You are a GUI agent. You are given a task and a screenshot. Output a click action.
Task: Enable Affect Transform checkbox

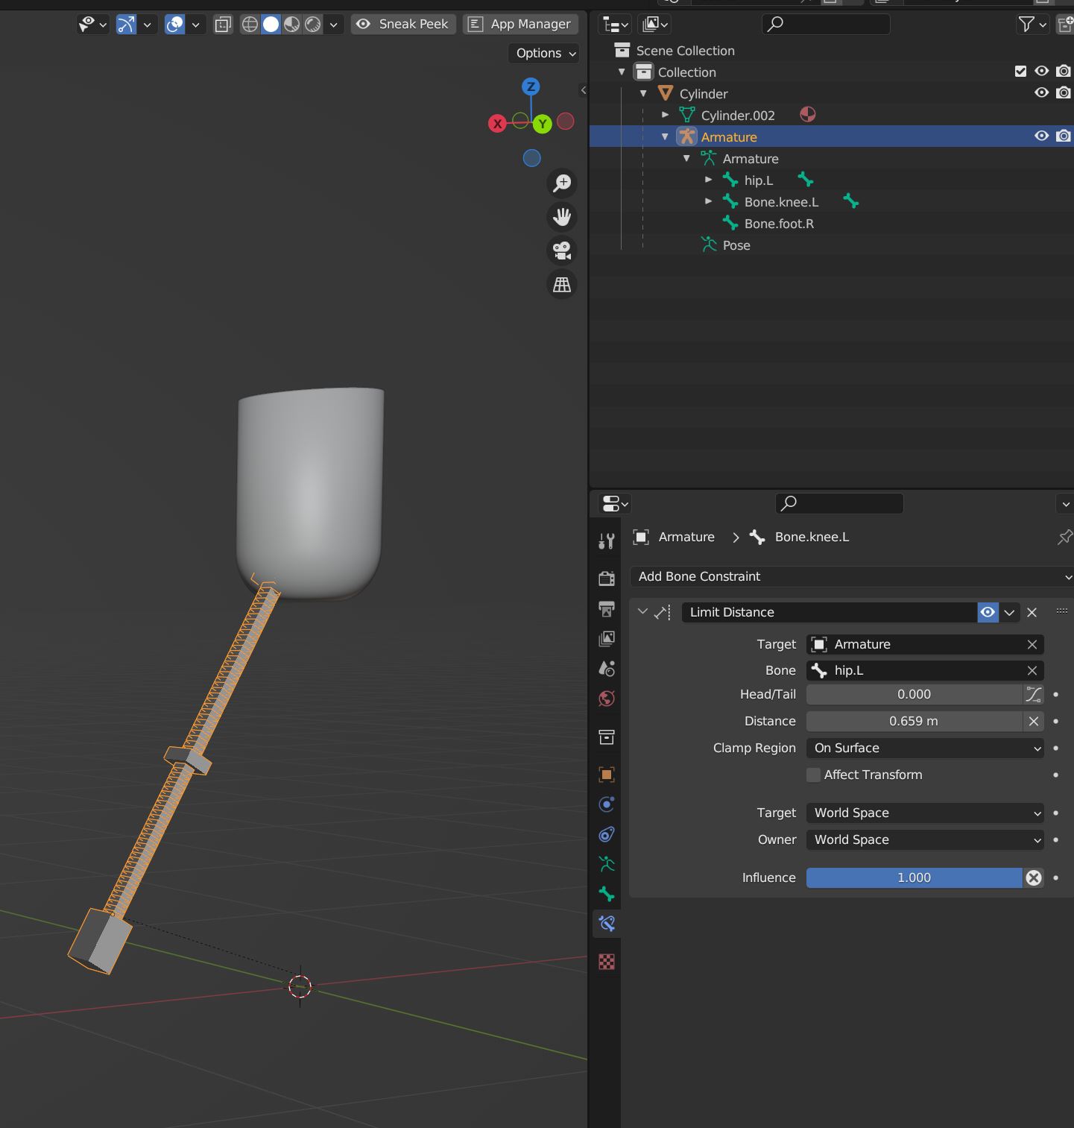point(813,775)
